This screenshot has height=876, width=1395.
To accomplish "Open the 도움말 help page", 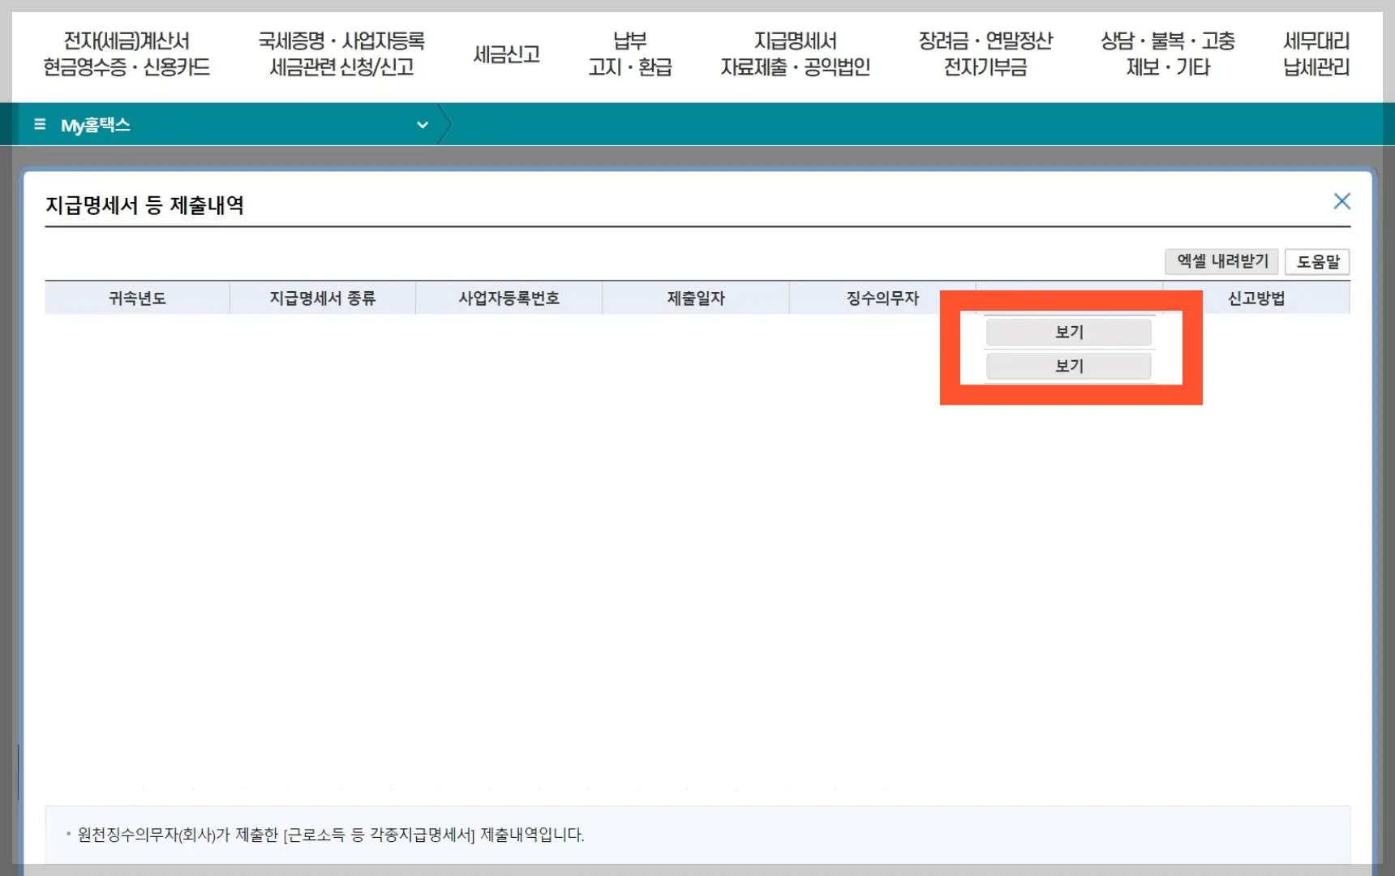I will point(1317,261).
